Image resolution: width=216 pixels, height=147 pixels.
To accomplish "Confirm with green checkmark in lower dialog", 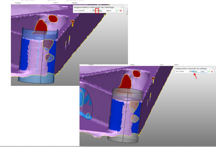I will coord(209,72).
